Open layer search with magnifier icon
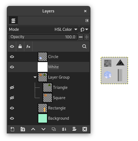The image size is (138, 141). click(x=84, y=46)
